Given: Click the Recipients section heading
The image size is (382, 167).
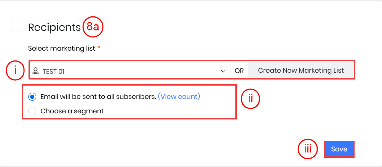Looking at the screenshot, I should pos(54,27).
